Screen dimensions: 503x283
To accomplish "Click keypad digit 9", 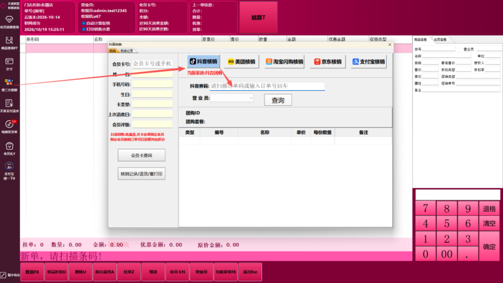I will pyautogui.click(x=468, y=209).
